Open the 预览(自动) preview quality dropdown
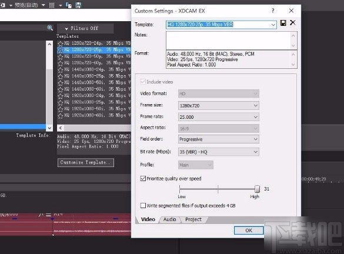344x254 pixels. [x=43, y=5]
